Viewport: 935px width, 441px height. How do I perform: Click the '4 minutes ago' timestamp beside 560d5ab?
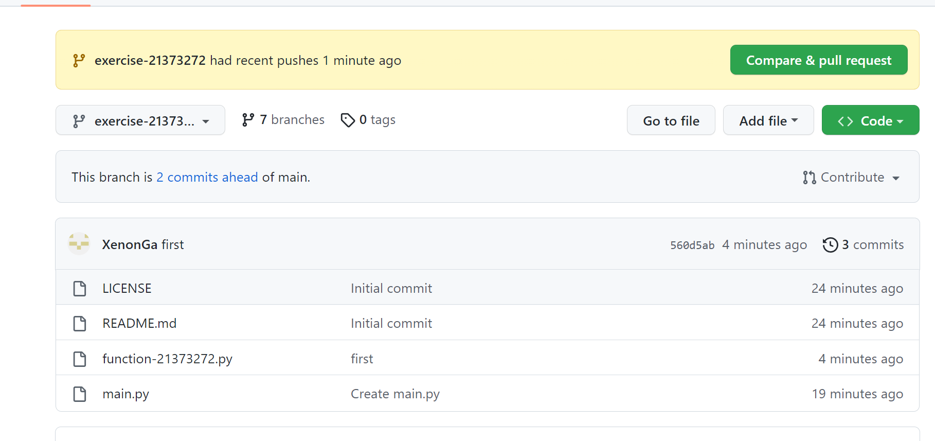coord(764,244)
